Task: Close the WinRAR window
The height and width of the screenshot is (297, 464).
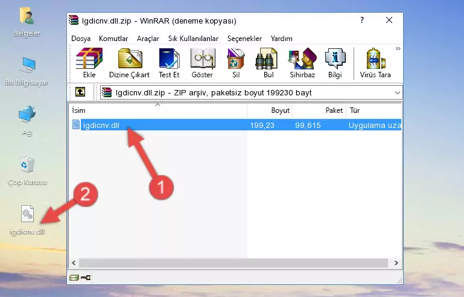Action: [389, 20]
